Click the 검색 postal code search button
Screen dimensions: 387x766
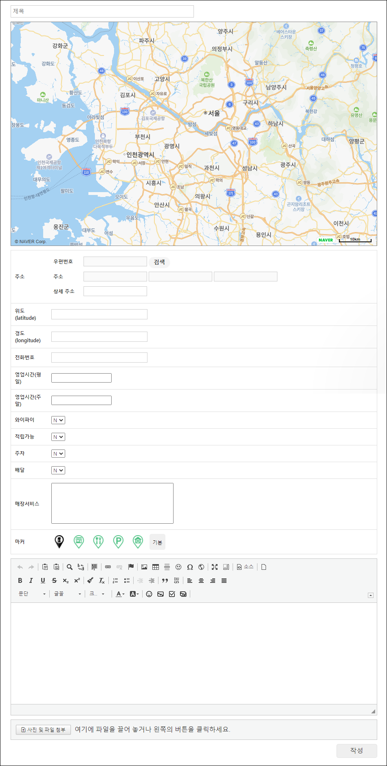point(159,262)
